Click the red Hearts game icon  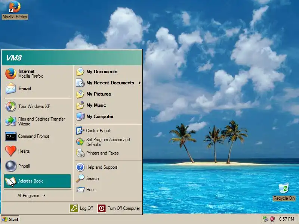pyautogui.click(x=11, y=151)
